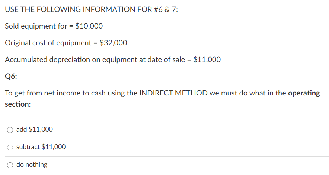Click the $10,000 sale price value
Screen dimensions: 329x175
[89, 26]
